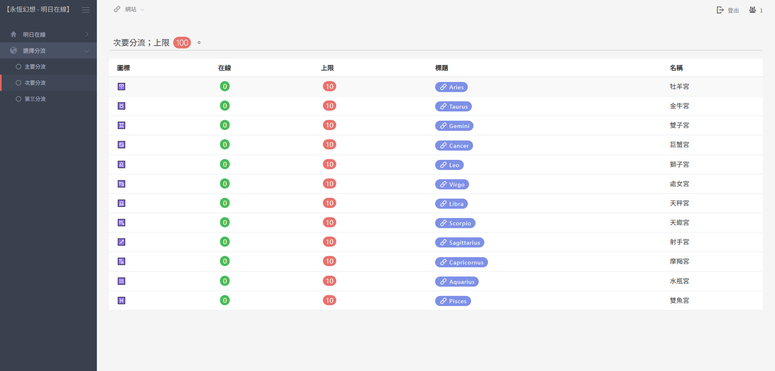Click the home icon beside 明日在線

point(13,35)
